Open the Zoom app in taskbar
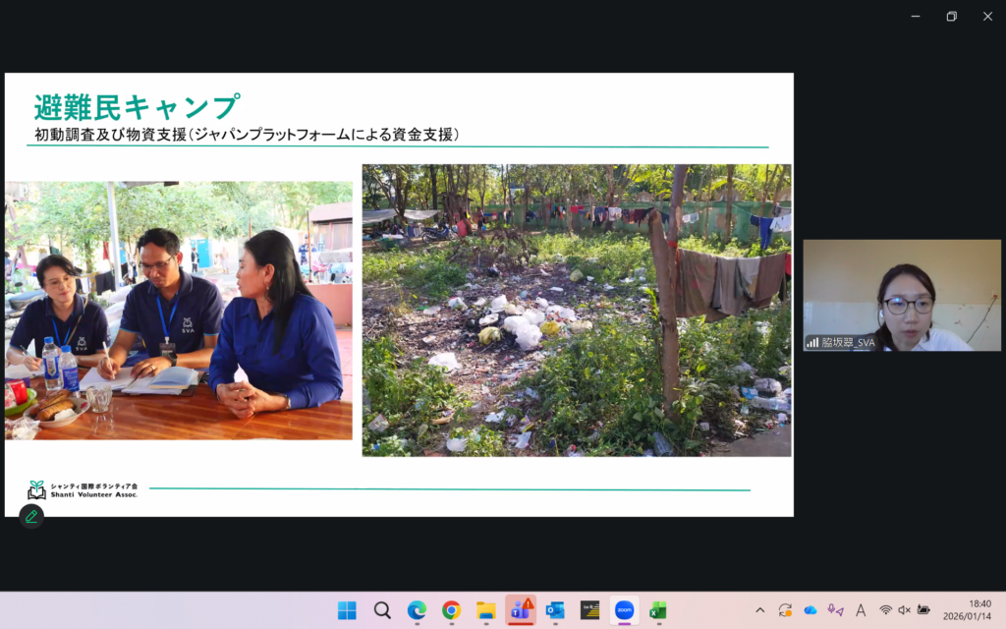This screenshot has width=1006, height=629. 624,610
